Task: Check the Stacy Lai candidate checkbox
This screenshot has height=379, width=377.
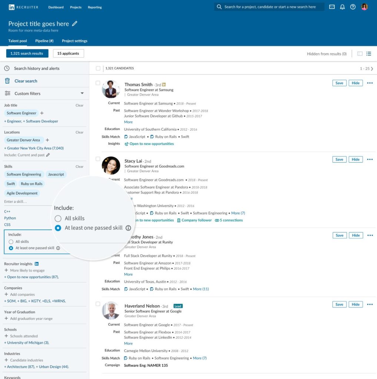Action: tap(98, 159)
